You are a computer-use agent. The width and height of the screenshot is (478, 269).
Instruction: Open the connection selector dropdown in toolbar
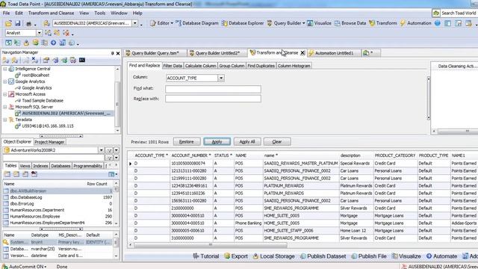tap(134, 23)
